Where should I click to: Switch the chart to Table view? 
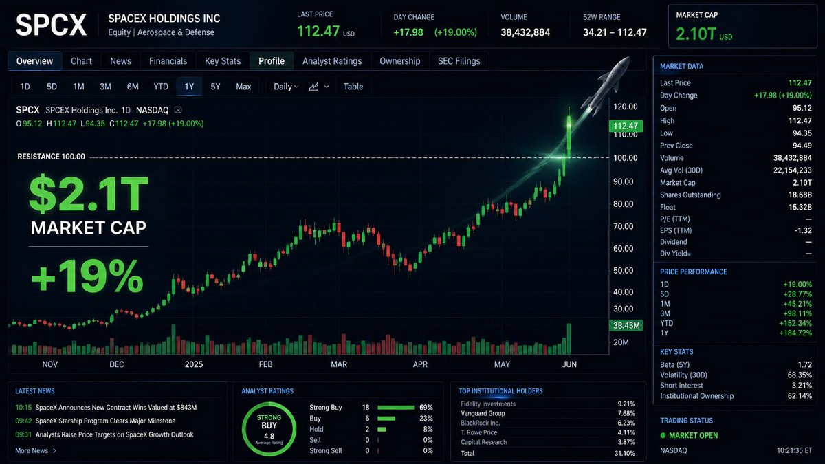click(353, 87)
